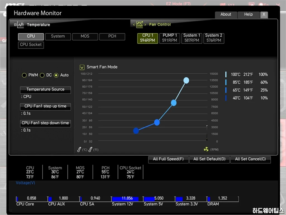The height and width of the screenshot is (215, 286).
Task: Click the green fan RPM icon
Action: [206, 149]
